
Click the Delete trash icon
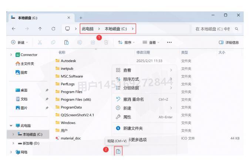coord(106,42)
